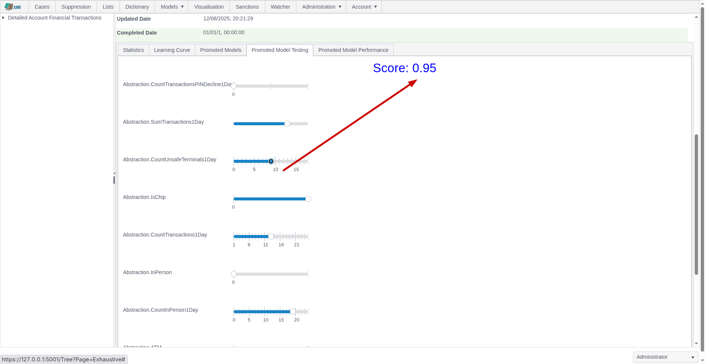Image resolution: width=706 pixels, height=364 pixels.
Task: Open the Models dropdown menu
Action: pyautogui.click(x=172, y=7)
